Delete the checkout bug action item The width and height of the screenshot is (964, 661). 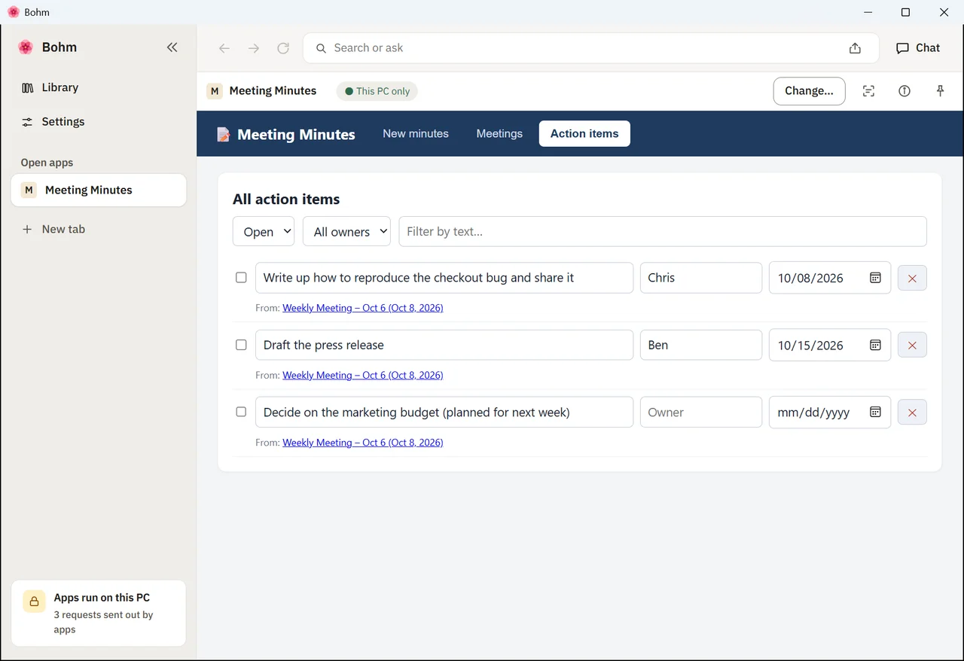point(912,278)
